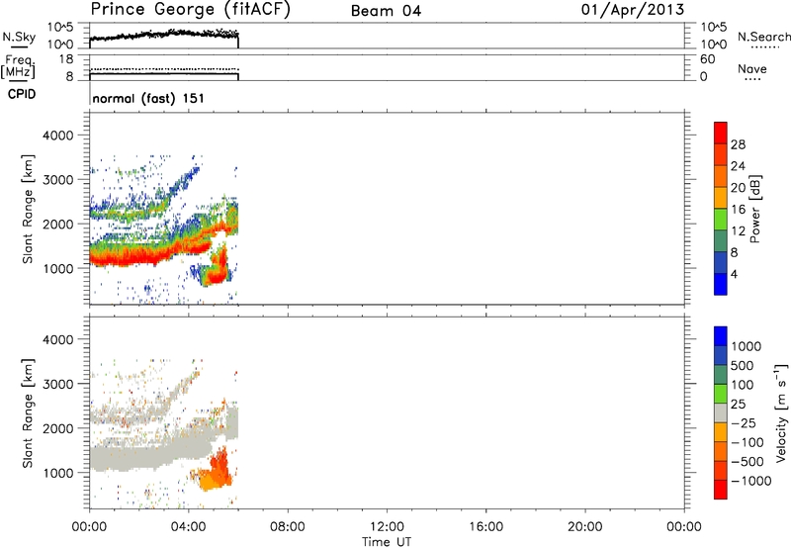Viewport: 791px width, 548px height.
Task: Click the '4000' tick on power panel
Action: pyautogui.click(x=58, y=136)
